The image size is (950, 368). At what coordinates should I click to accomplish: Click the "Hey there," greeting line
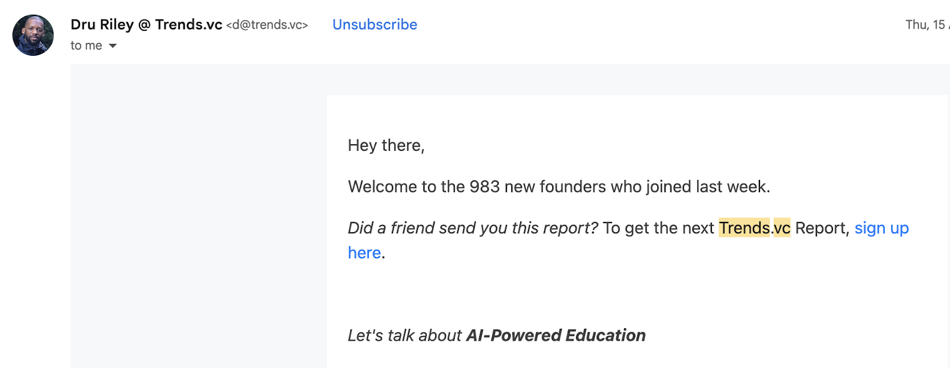386,145
